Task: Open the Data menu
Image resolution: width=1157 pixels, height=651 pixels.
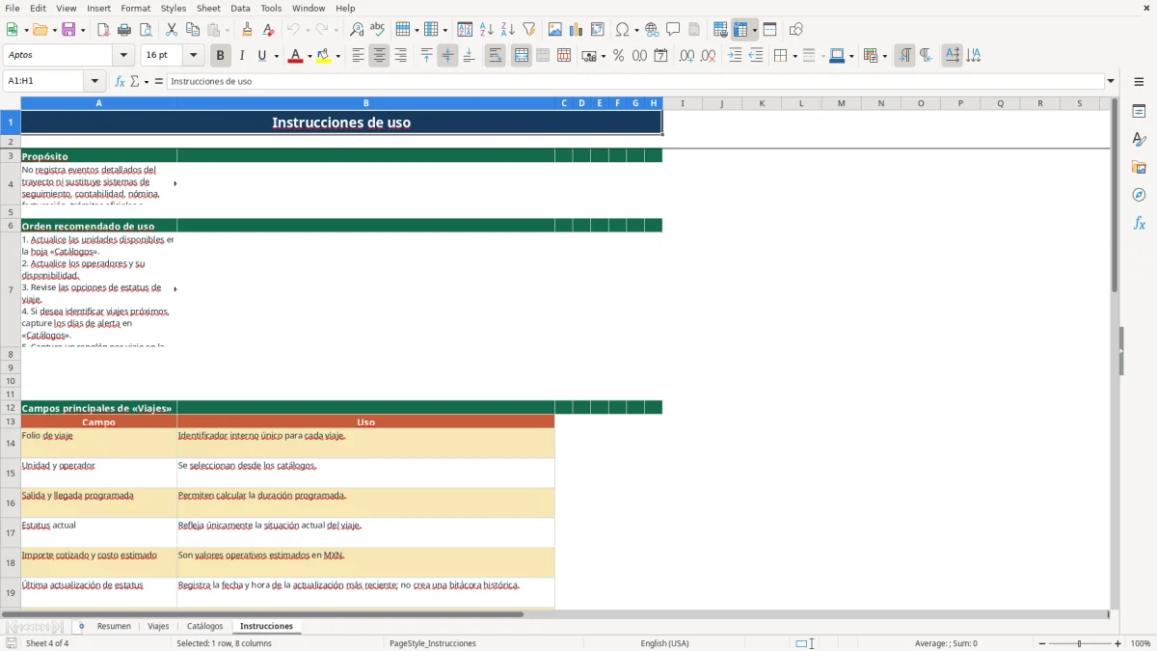Action: [240, 8]
